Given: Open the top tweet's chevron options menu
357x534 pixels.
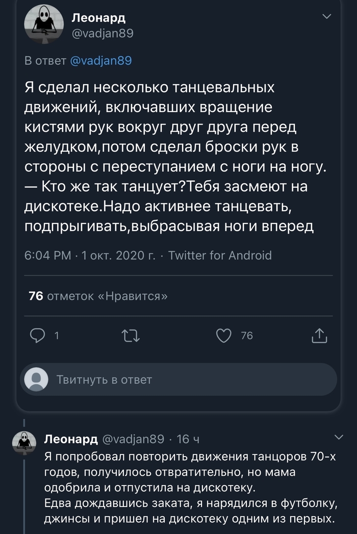Looking at the screenshot, I should (x=327, y=17).
